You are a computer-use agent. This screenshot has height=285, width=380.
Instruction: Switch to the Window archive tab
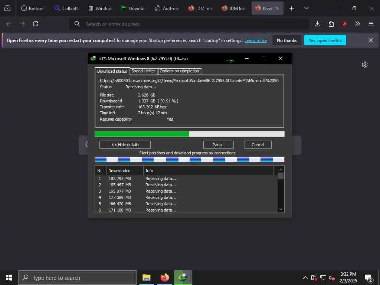click(x=100, y=8)
